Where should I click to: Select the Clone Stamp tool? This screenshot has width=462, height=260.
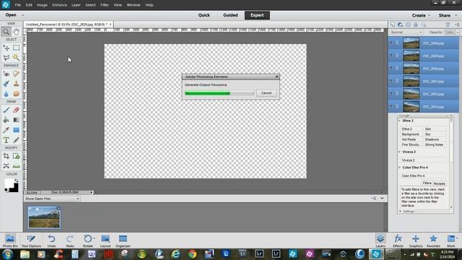16,84
